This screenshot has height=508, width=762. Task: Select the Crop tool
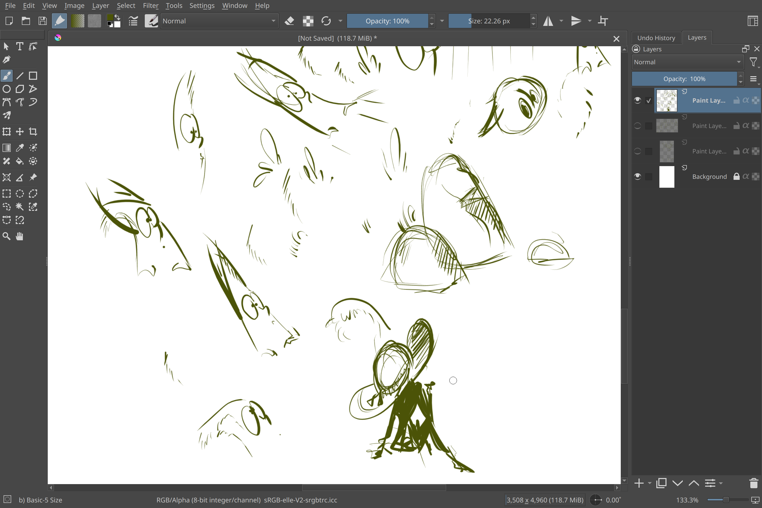[33, 132]
